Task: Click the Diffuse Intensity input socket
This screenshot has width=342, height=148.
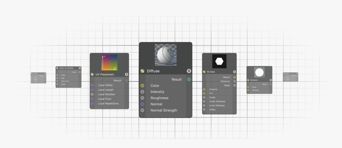Action: [x=142, y=92]
